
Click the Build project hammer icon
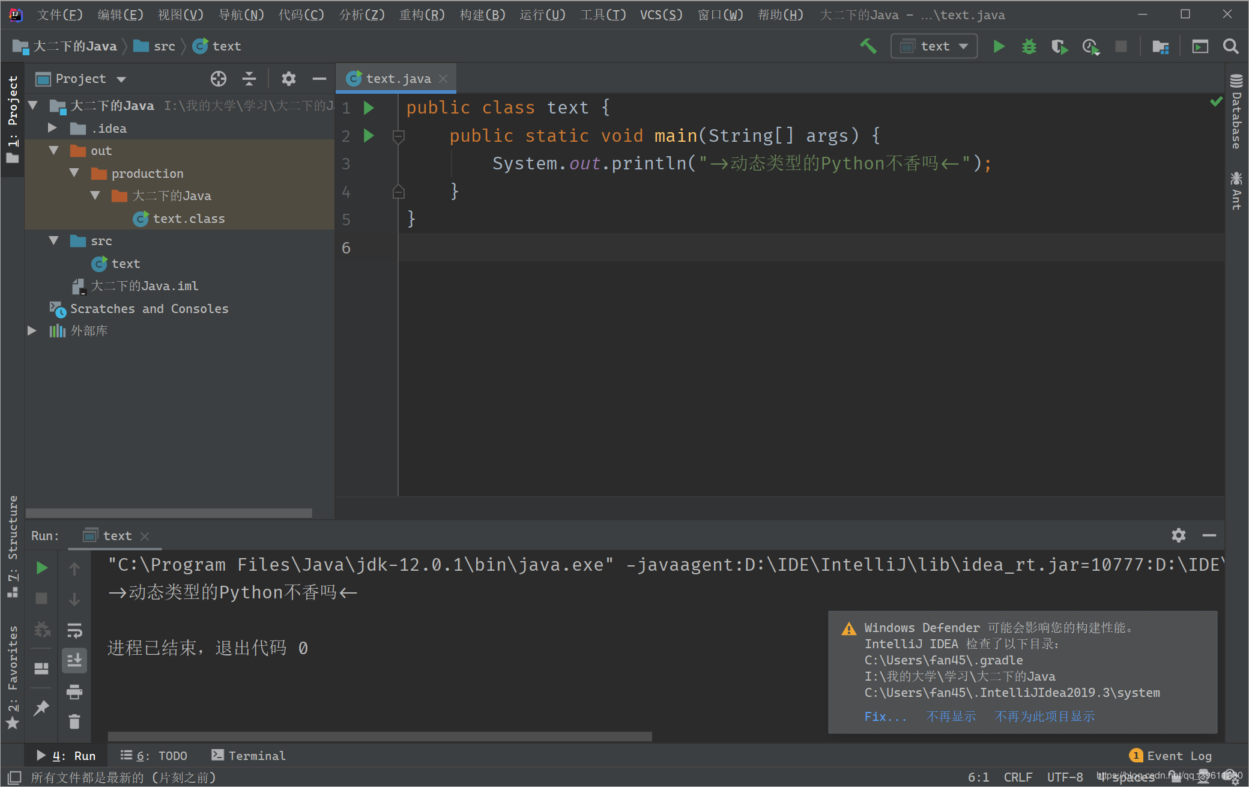click(x=868, y=46)
